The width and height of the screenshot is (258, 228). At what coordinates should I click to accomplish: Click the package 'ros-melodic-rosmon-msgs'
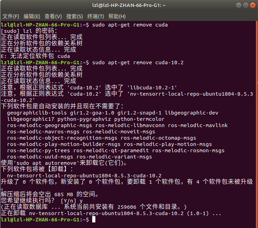click(188, 150)
